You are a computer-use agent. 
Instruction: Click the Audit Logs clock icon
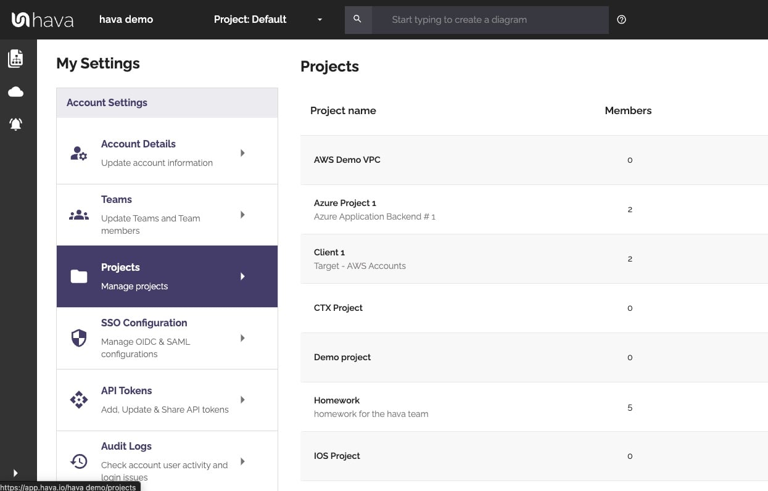coord(79,461)
